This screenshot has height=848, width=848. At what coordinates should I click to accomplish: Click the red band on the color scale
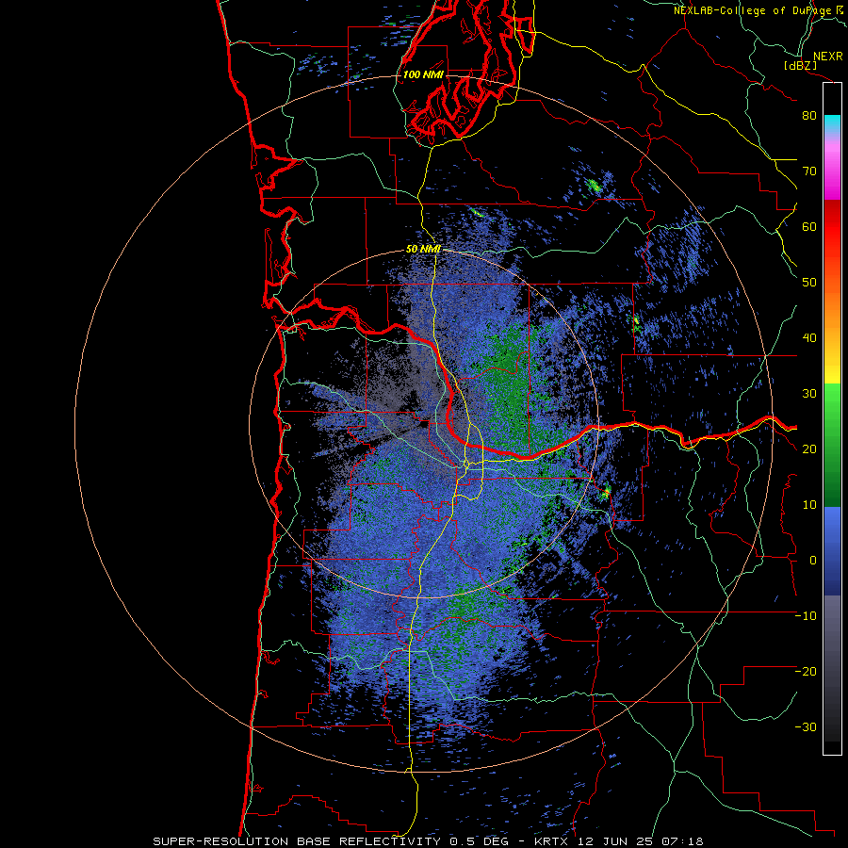(x=832, y=226)
